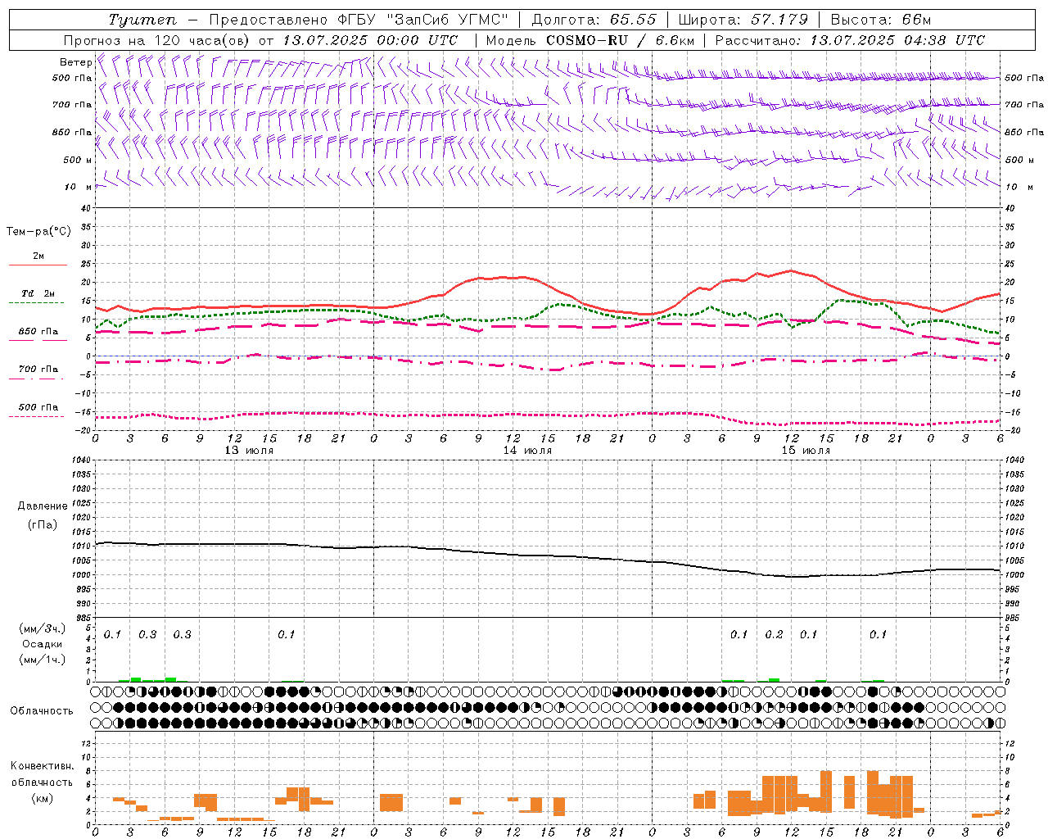Click the solid red line sample under '2м' legend
1048x839 pixels.
pos(38,265)
